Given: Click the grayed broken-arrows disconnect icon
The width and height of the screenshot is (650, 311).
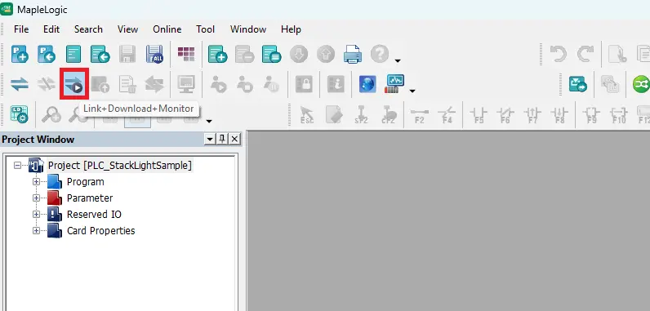Looking at the screenshot, I should pyautogui.click(x=47, y=84).
